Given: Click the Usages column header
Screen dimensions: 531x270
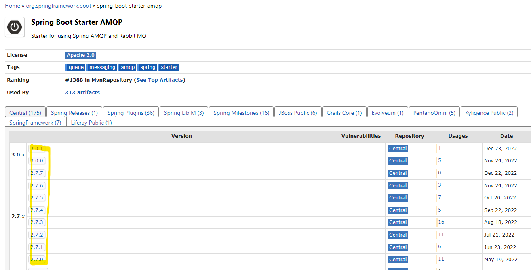Looking at the screenshot, I should click(x=458, y=136).
